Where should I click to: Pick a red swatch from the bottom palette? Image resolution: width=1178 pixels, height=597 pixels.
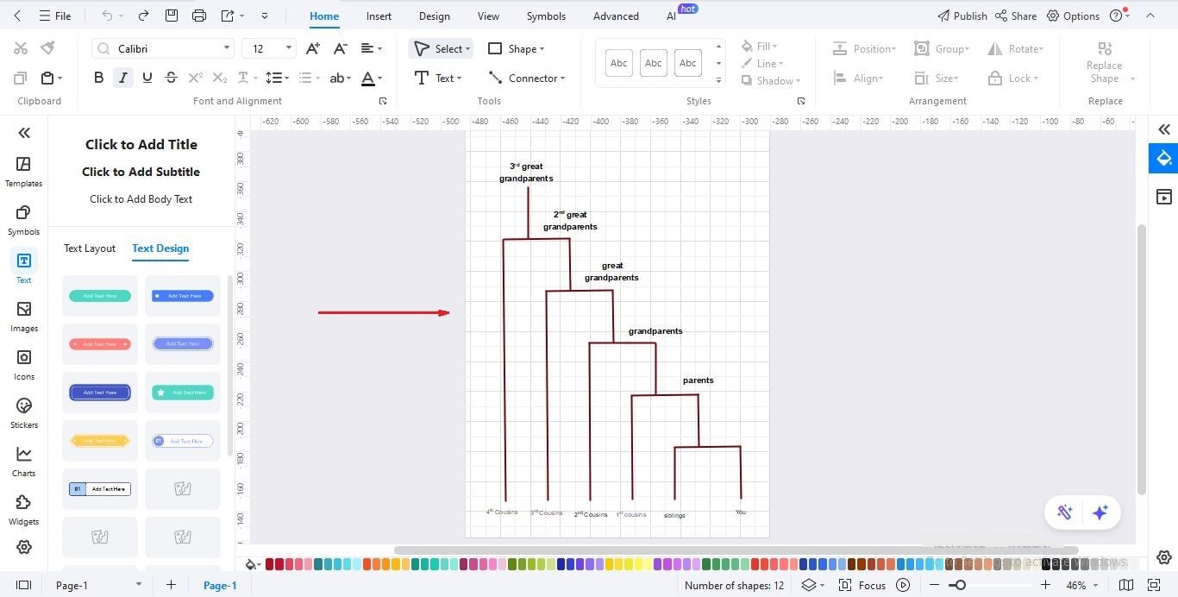[x=268, y=562]
